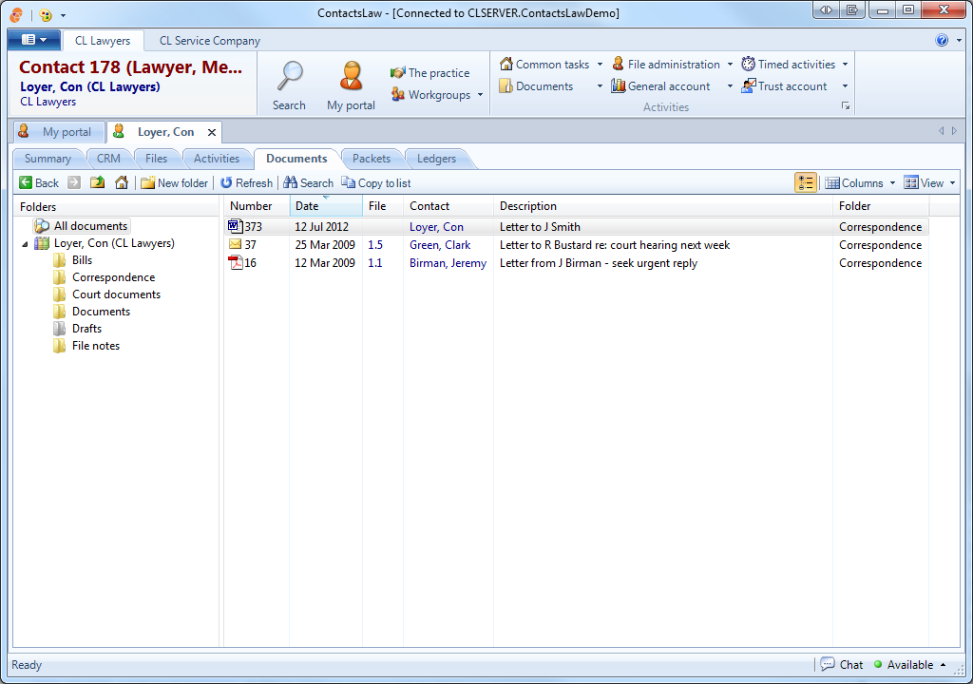973x684 pixels.
Task: Click the Trust account icon
Action: pyautogui.click(x=749, y=85)
